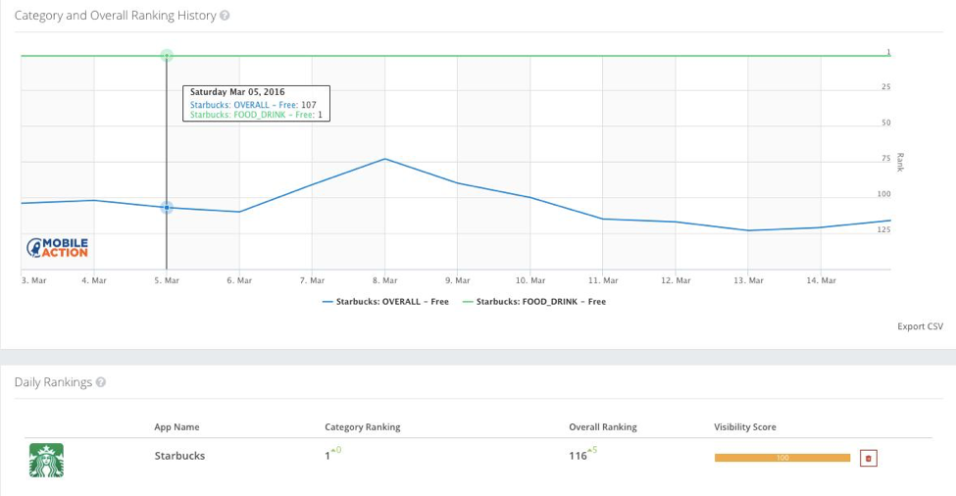The height and width of the screenshot is (496, 956).
Task: Click the 14. Mar axis label
Action: click(x=822, y=281)
